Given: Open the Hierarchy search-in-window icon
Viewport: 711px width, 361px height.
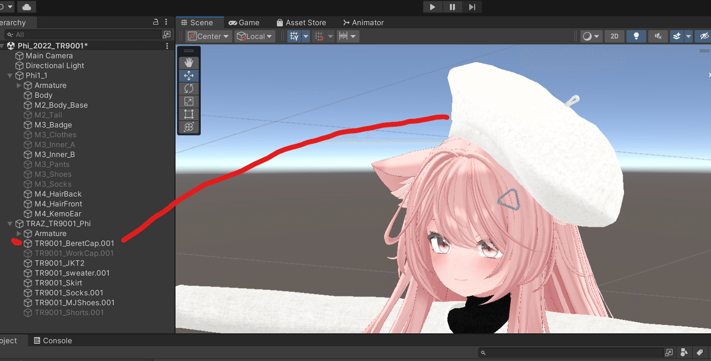Looking at the screenshot, I should [166, 35].
